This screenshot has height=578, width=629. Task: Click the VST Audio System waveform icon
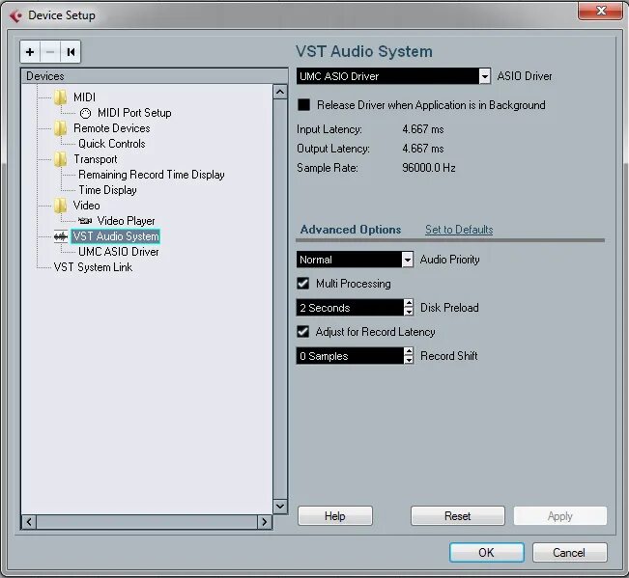(x=61, y=236)
